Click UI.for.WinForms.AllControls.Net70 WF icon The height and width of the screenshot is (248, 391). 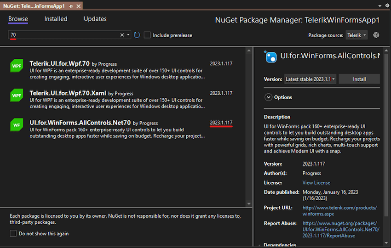tap(17, 125)
